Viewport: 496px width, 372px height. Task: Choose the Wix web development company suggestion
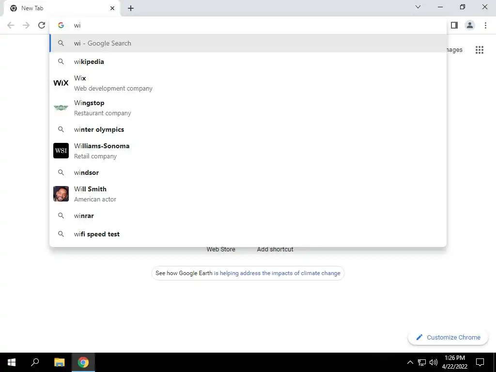(248, 83)
